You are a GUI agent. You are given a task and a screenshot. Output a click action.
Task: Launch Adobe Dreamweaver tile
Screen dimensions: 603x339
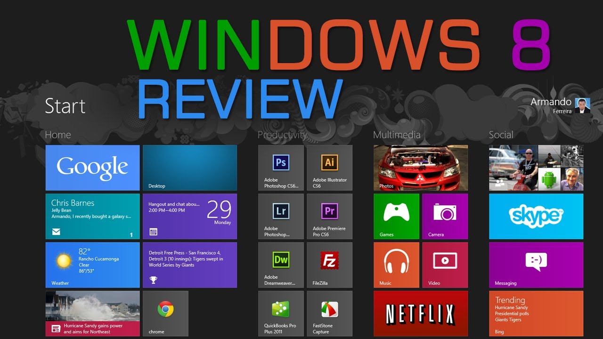(281, 265)
